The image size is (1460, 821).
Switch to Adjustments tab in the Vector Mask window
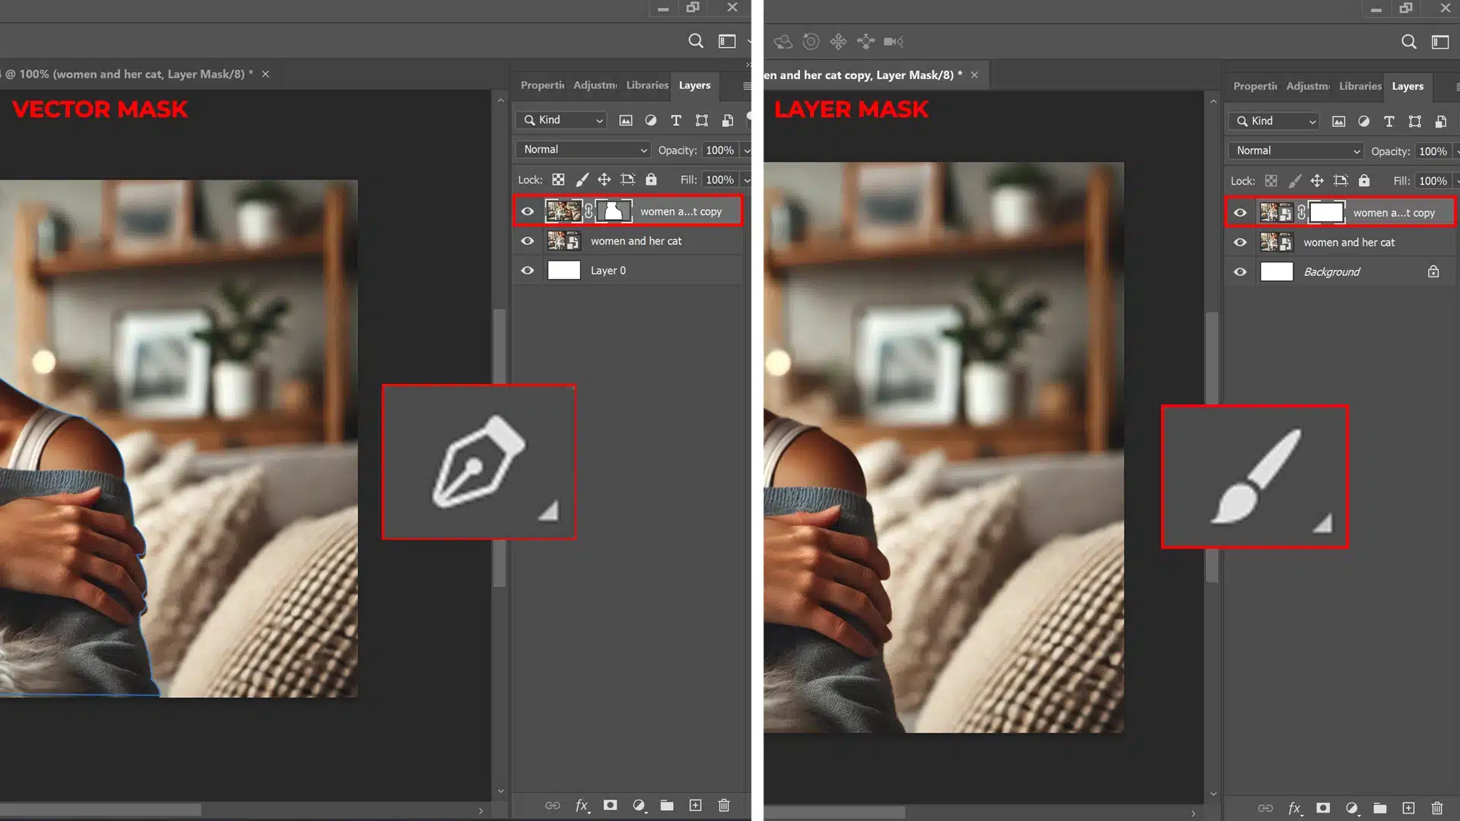(x=595, y=85)
